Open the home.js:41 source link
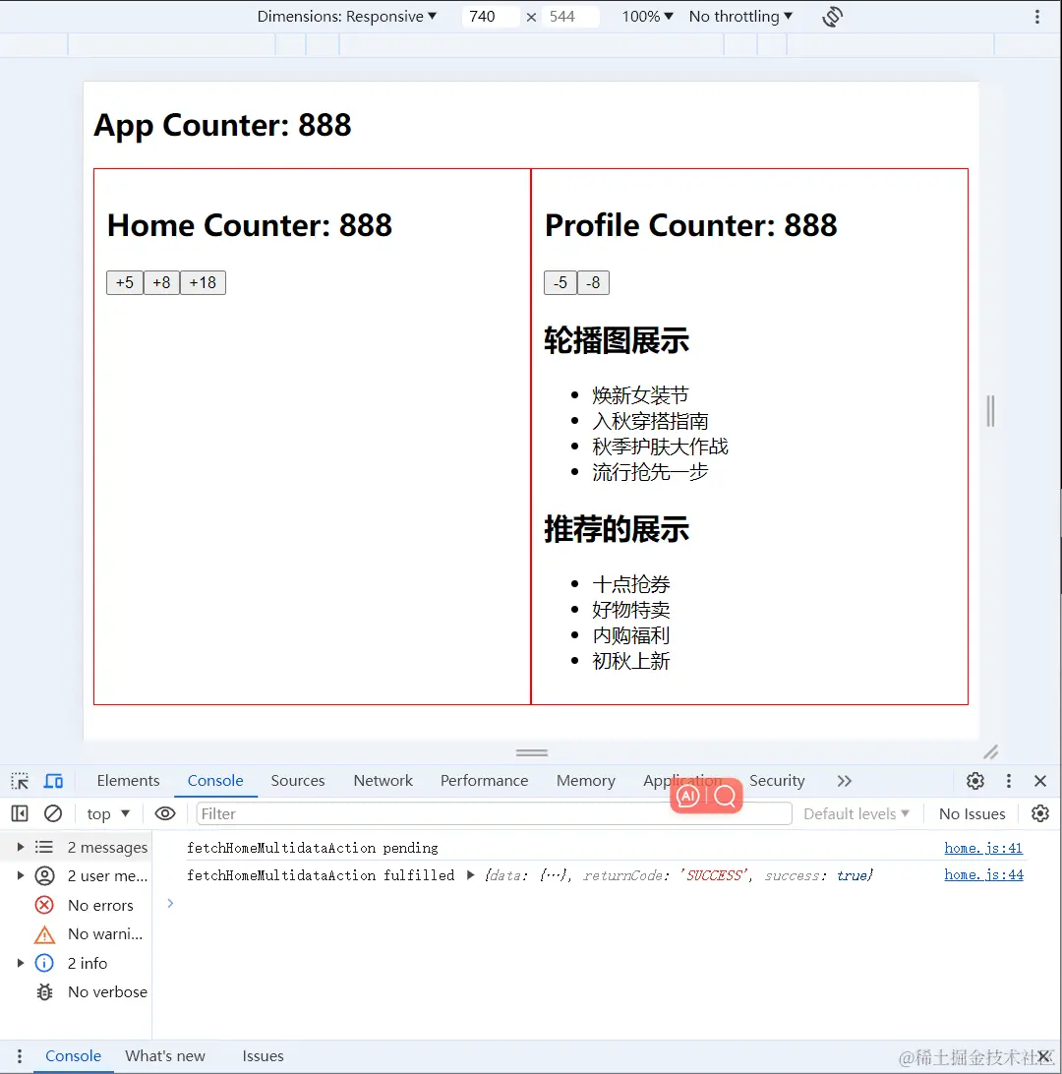1062x1074 pixels. pos(983,848)
